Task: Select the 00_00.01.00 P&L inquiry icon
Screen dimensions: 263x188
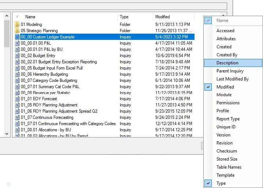Action: click(17, 43)
